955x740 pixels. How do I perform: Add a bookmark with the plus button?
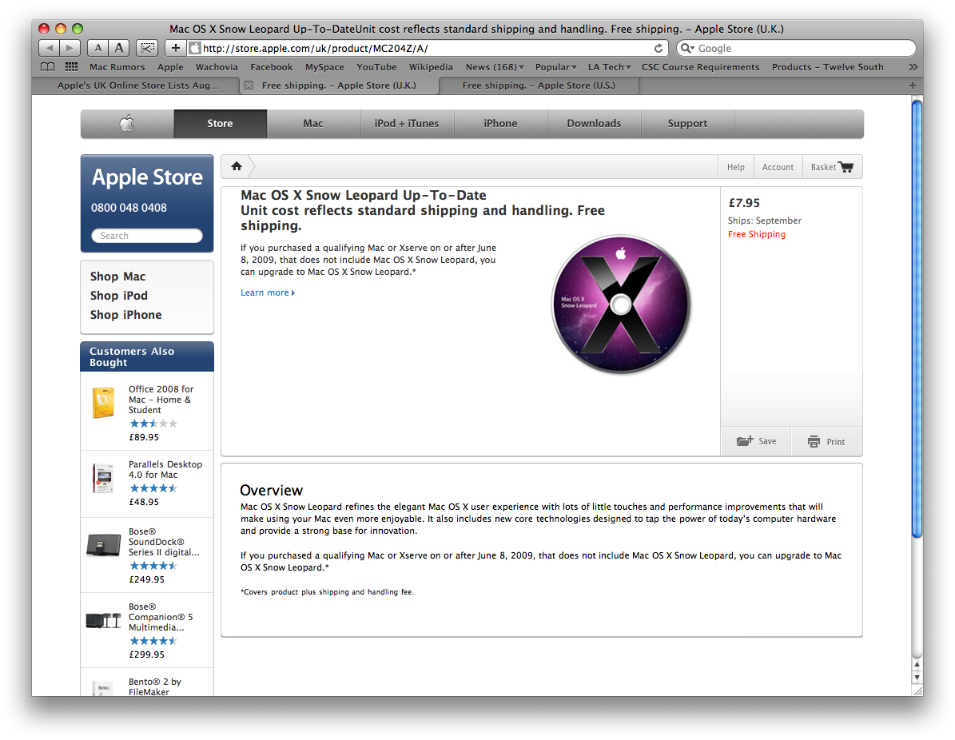(x=175, y=47)
